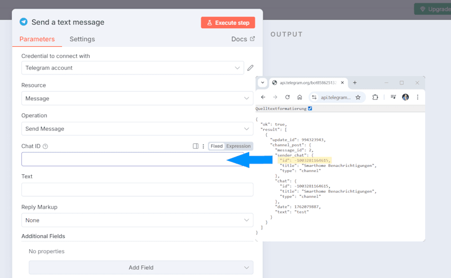The image size is (451, 278).
Task: Switch to the Settings tab
Action: pyautogui.click(x=82, y=39)
